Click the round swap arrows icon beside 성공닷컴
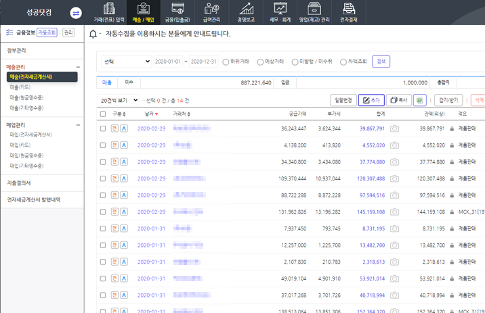 [x=76, y=13]
